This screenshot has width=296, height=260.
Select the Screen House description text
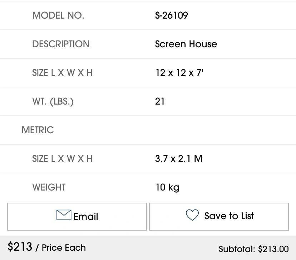186,44
